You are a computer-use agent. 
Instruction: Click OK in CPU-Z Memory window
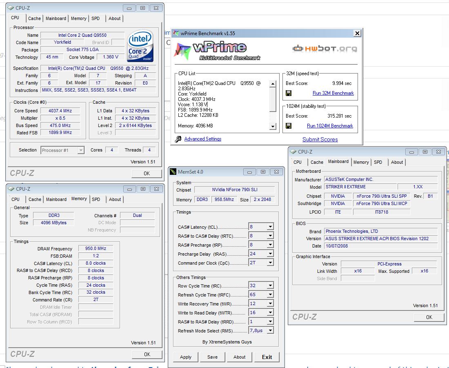click(x=147, y=355)
